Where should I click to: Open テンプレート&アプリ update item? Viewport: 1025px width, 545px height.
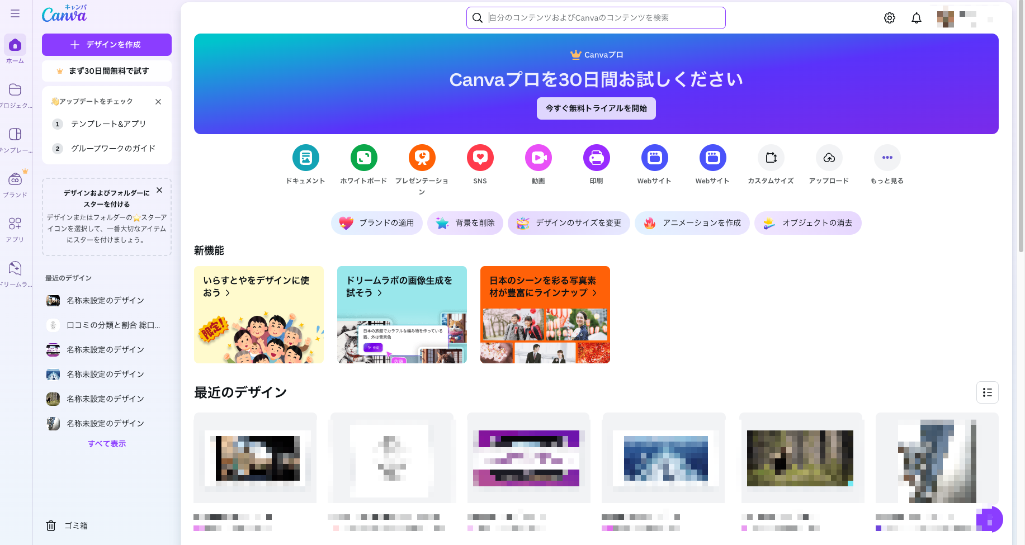click(107, 124)
